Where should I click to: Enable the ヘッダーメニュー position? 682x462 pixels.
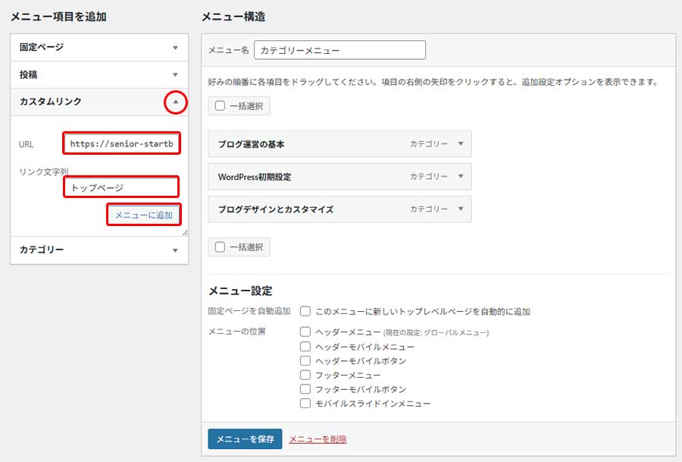(x=305, y=332)
